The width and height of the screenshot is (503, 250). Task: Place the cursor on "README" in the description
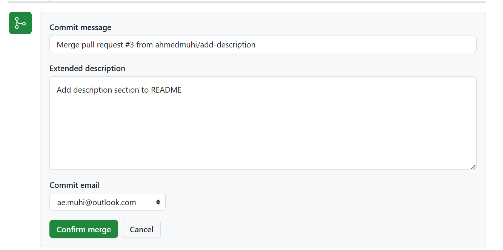(166, 90)
